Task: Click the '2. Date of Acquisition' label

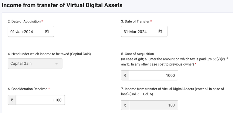Action: pyautogui.click(x=24, y=21)
